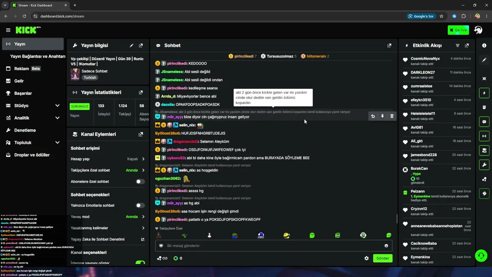Image resolution: width=492 pixels, height=277 pixels.
Task: Open the hamburger navigation menu
Action: [x=8, y=30]
